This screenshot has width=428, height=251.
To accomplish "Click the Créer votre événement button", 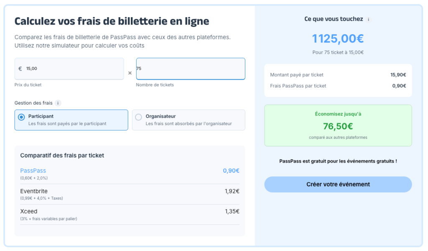I will [x=338, y=184].
